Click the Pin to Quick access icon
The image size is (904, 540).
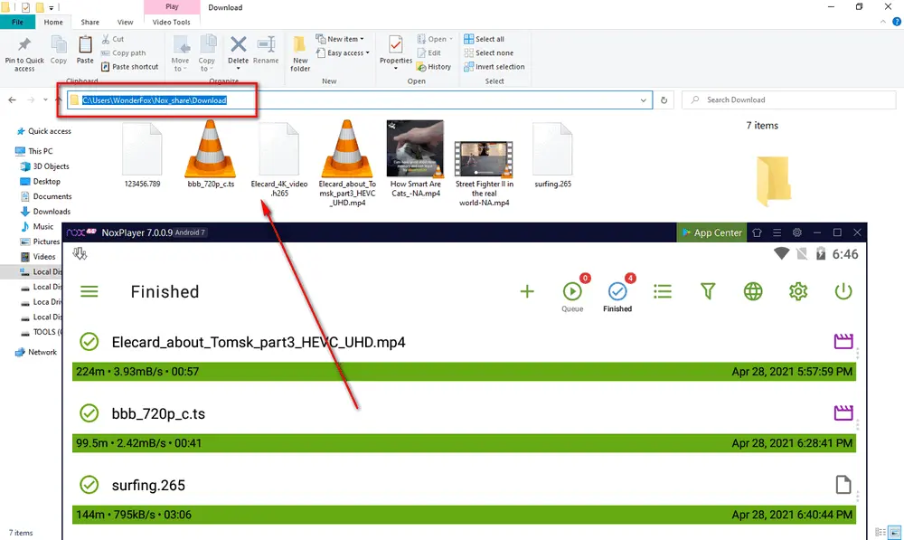[x=24, y=45]
